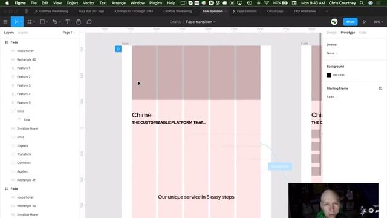Select the Pen tool
Screen dimensions: 387x218
point(55,22)
